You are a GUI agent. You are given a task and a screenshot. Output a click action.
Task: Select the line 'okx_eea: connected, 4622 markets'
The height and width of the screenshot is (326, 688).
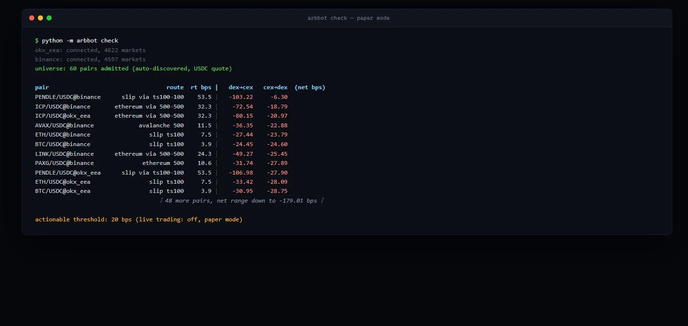point(90,50)
